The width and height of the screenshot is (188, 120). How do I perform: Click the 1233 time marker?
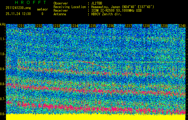click(x=57, y=26)
